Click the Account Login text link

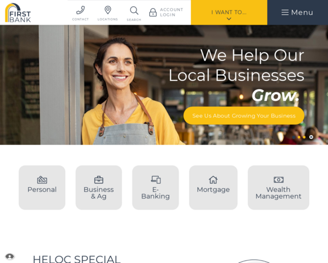[172, 12]
